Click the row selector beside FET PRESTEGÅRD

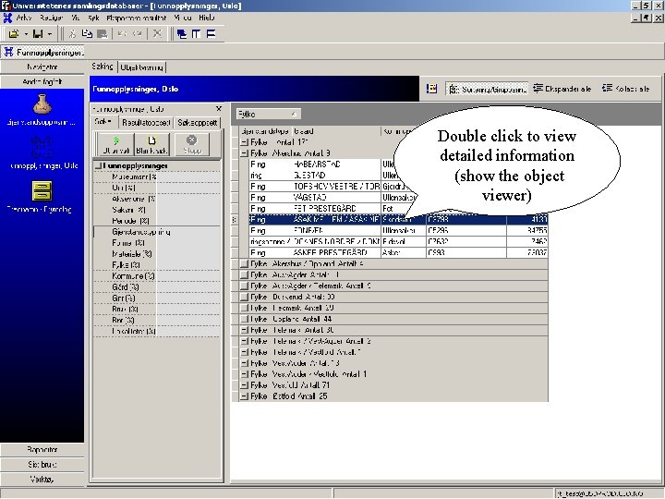(235, 209)
